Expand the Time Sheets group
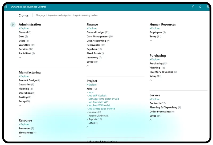213x145 pixels. click(x=26, y=132)
